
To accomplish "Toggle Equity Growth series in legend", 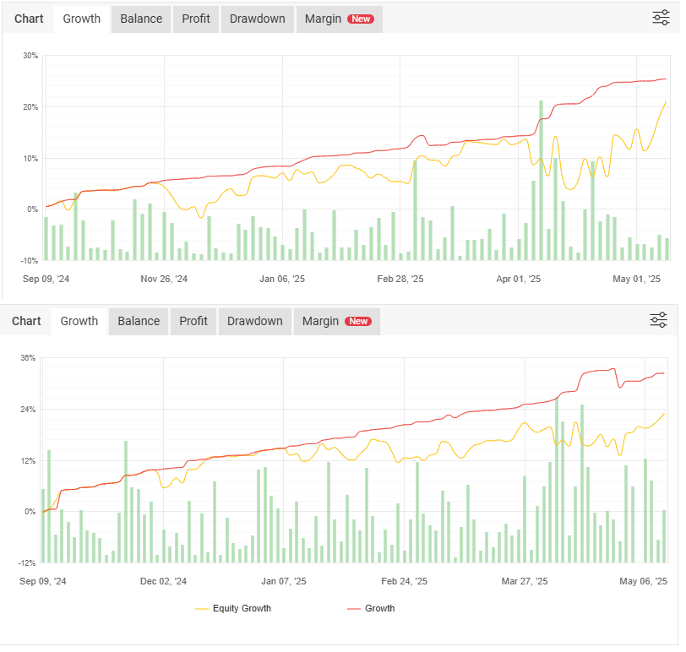I will click(x=242, y=608).
